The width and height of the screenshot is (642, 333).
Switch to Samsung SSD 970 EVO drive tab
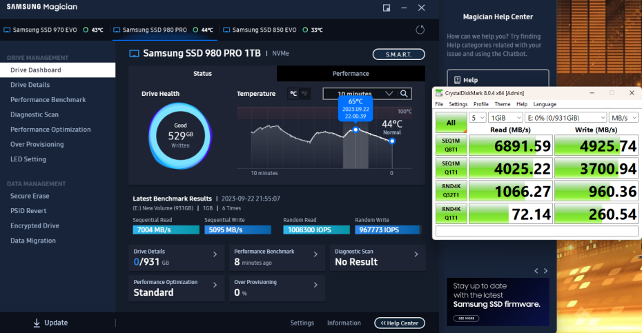(54, 30)
